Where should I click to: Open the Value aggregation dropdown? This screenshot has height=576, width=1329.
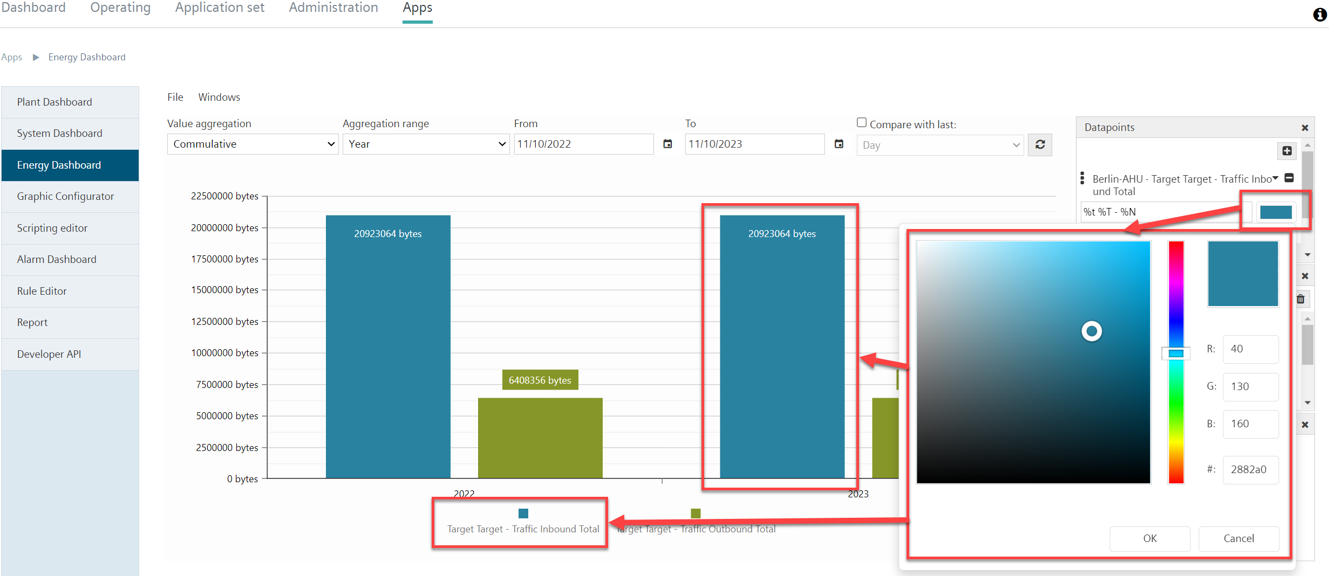coord(253,144)
